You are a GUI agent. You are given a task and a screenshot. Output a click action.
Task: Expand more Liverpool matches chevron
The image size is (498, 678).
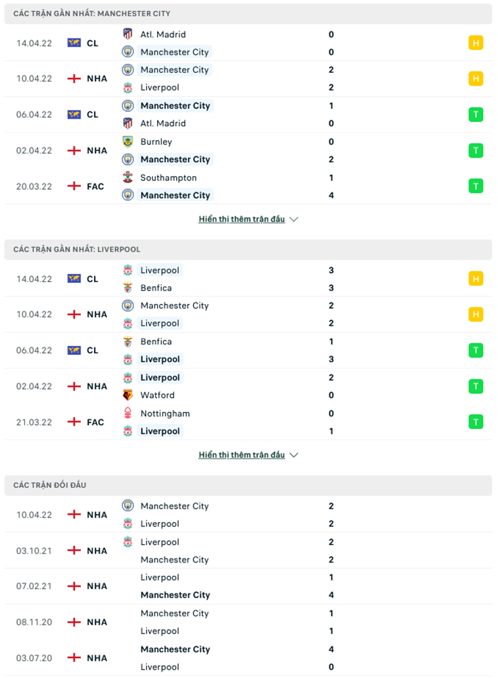pyautogui.click(x=294, y=455)
